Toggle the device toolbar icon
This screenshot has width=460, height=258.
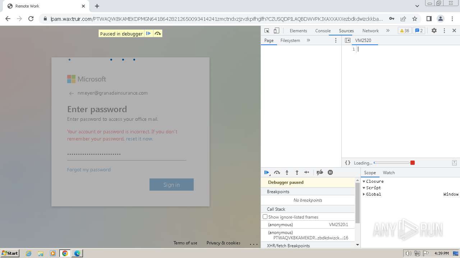[276, 31]
